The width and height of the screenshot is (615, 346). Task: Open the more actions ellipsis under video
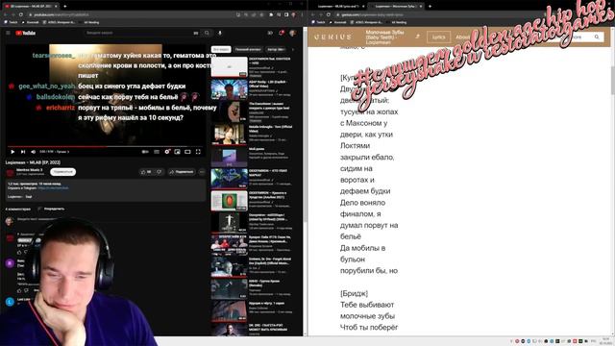coord(202,172)
